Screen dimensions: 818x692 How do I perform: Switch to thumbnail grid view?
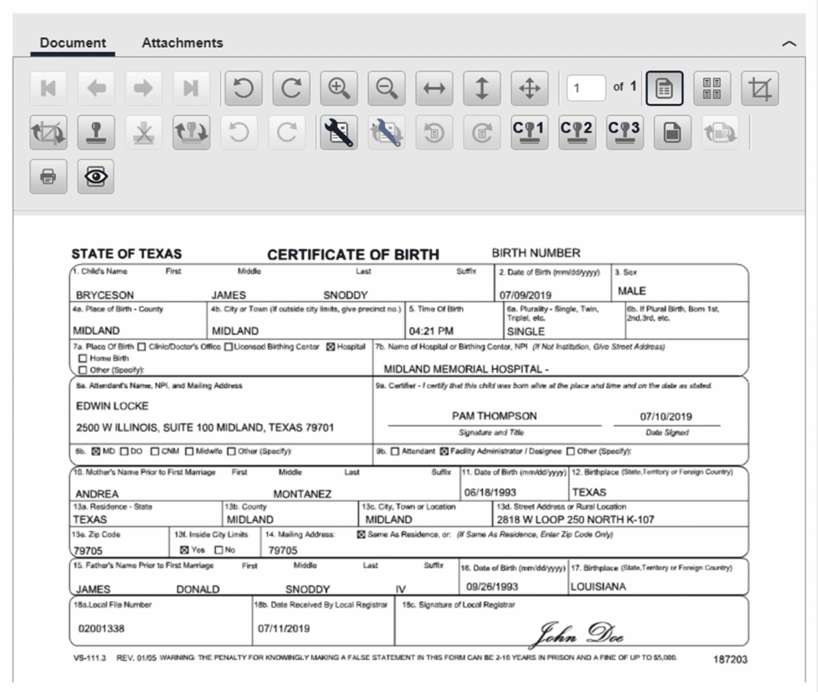711,88
